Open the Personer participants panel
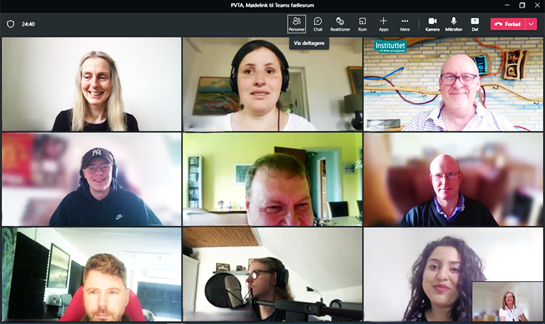545x324 pixels. [296, 24]
